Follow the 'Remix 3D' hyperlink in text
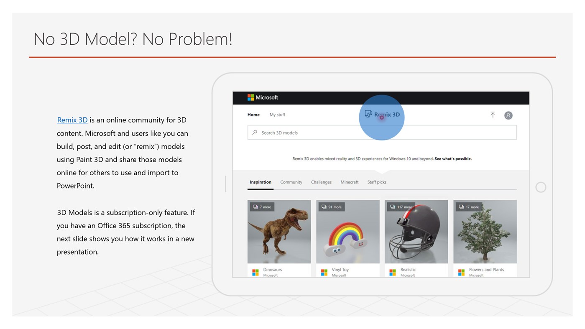This screenshot has width=585, height=329. [72, 120]
